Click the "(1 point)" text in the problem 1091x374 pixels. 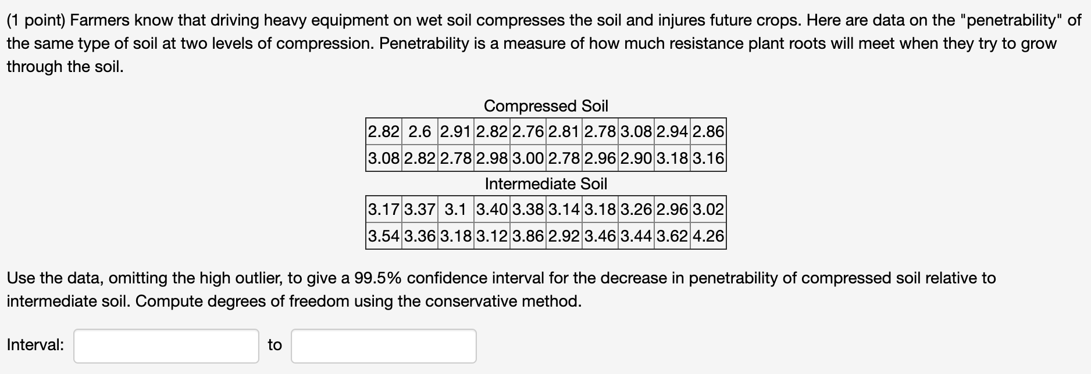pyautogui.click(x=36, y=21)
